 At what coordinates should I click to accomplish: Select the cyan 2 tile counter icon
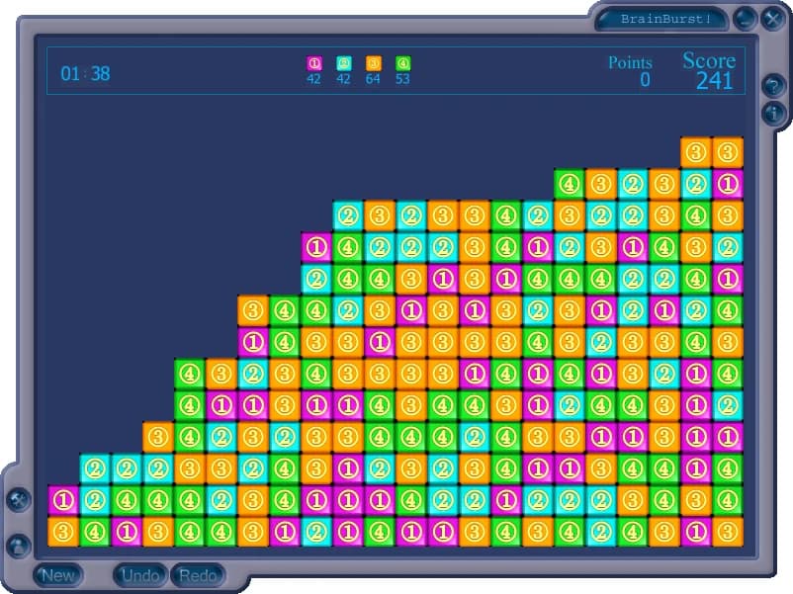342,61
